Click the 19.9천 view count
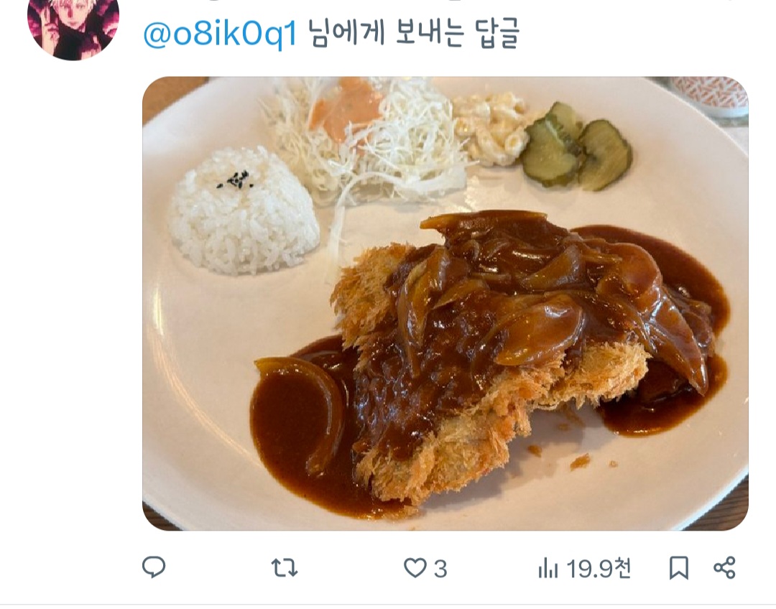776x609 pixels. point(599,569)
